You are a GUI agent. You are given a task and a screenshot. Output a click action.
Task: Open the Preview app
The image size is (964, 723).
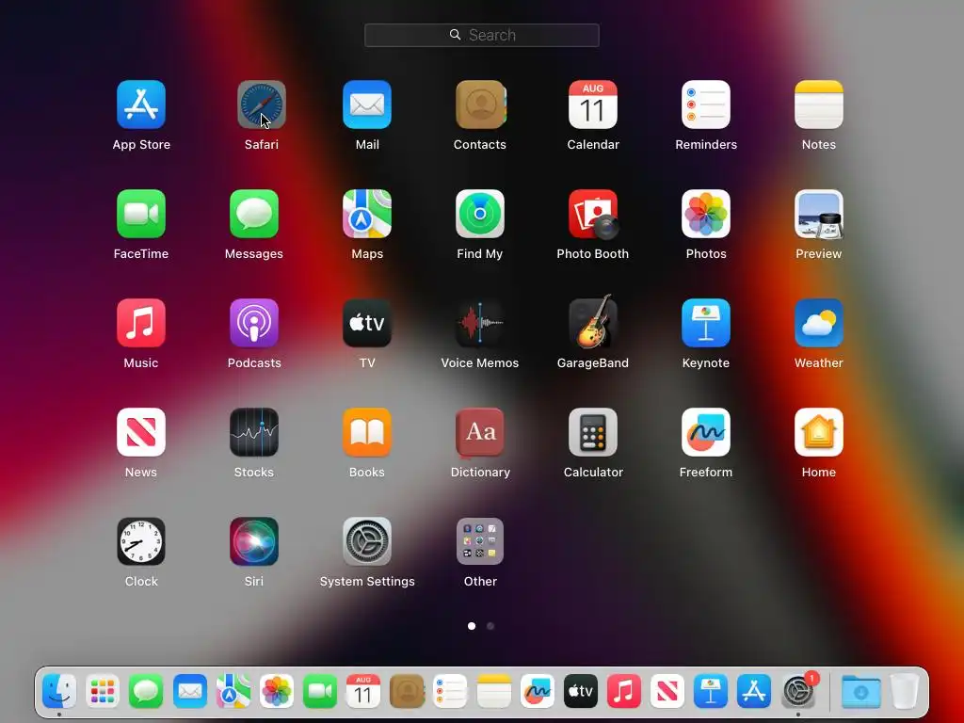coord(819,214)
